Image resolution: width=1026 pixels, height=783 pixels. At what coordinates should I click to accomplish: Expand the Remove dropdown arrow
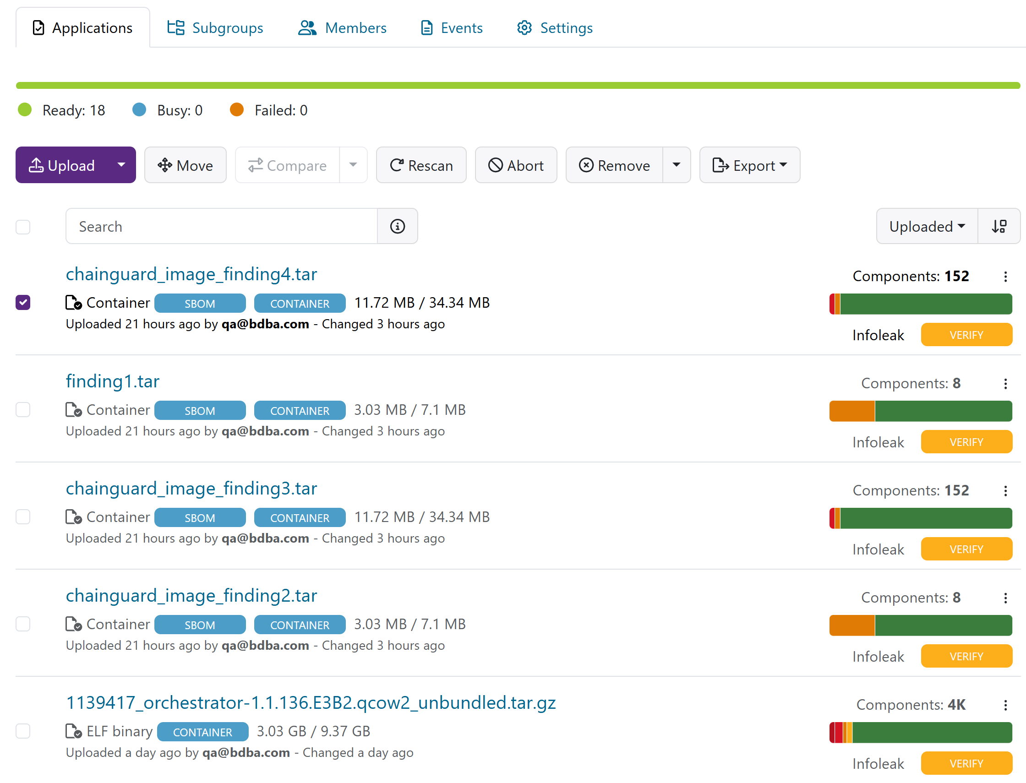point(676,165)
